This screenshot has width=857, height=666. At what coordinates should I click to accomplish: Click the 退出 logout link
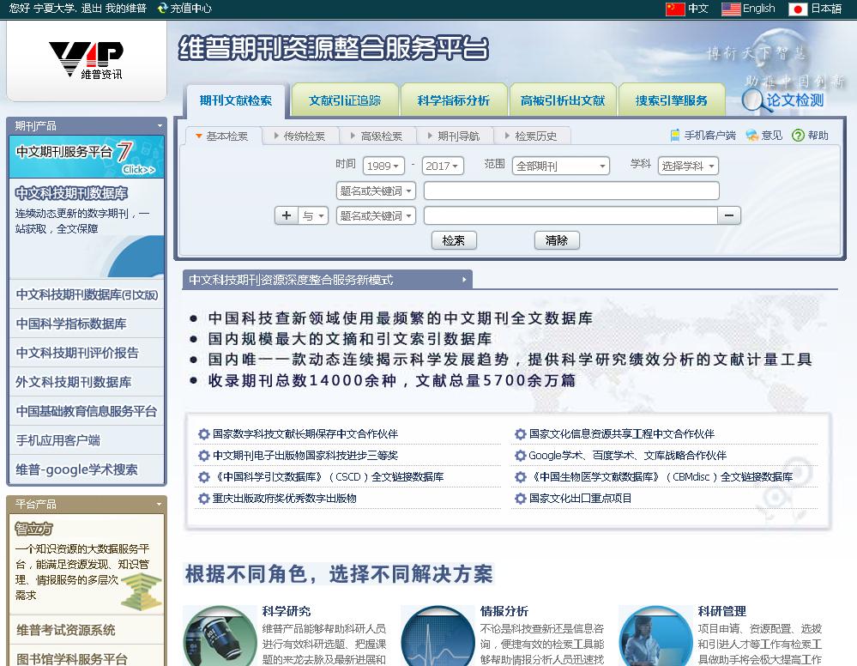click(x=91, y=9)
